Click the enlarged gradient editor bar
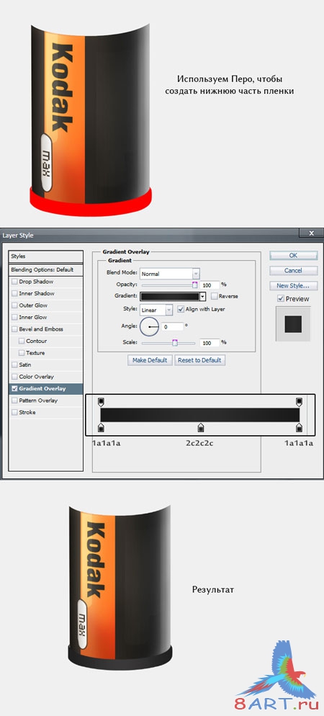Viewport: 324px width, 716px height. [x=200, y=415]
